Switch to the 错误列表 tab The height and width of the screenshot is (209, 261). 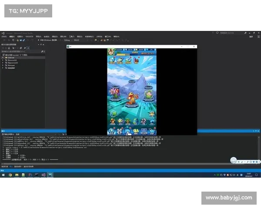(5, 166)
